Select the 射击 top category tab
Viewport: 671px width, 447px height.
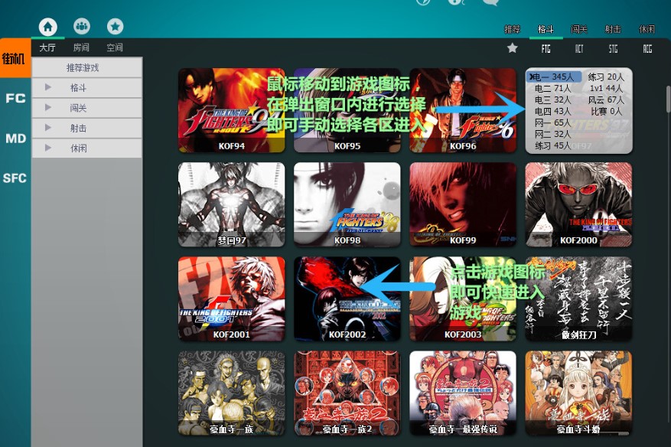(613, 29)
